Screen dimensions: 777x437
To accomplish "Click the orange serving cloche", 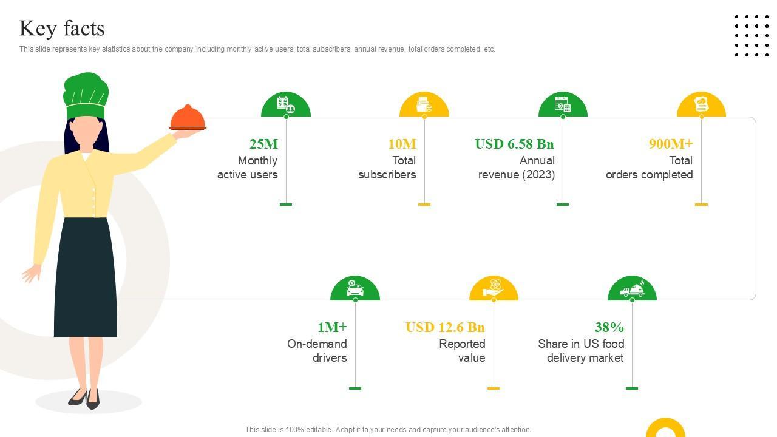I will click(x=188, y=118).
